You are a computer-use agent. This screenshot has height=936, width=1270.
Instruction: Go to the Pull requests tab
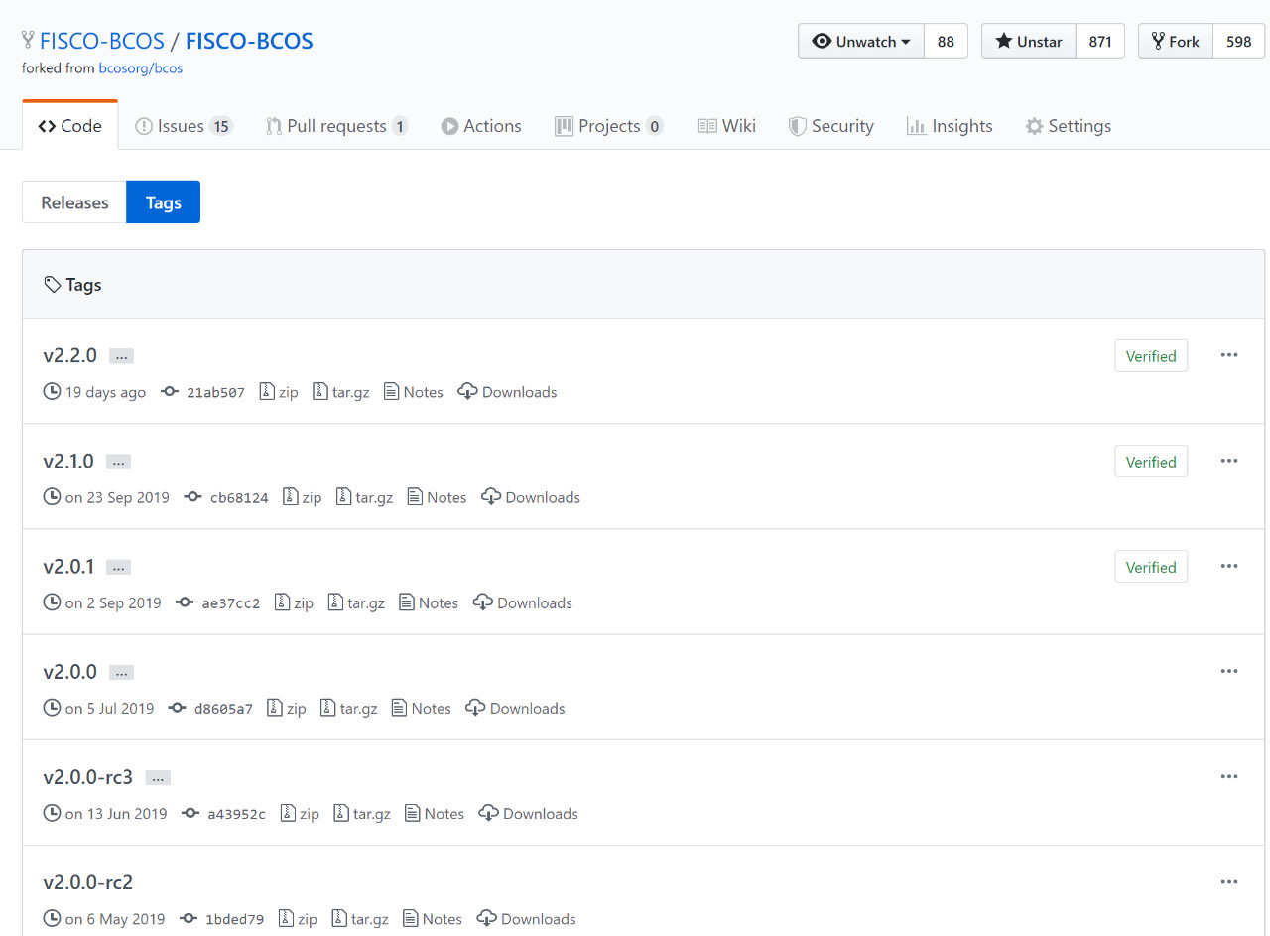336,126
